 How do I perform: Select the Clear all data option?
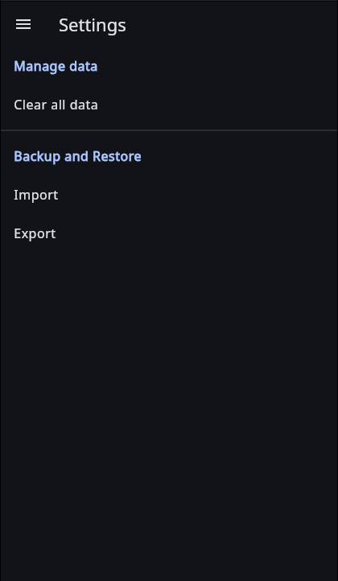click(x=169, y=105)
